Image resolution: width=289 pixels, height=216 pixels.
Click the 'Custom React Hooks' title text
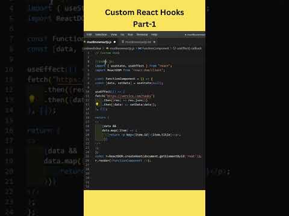tap(144, 13)
